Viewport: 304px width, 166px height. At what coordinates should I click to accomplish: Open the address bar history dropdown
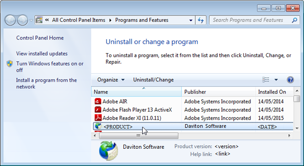click(x=191, y=20)
